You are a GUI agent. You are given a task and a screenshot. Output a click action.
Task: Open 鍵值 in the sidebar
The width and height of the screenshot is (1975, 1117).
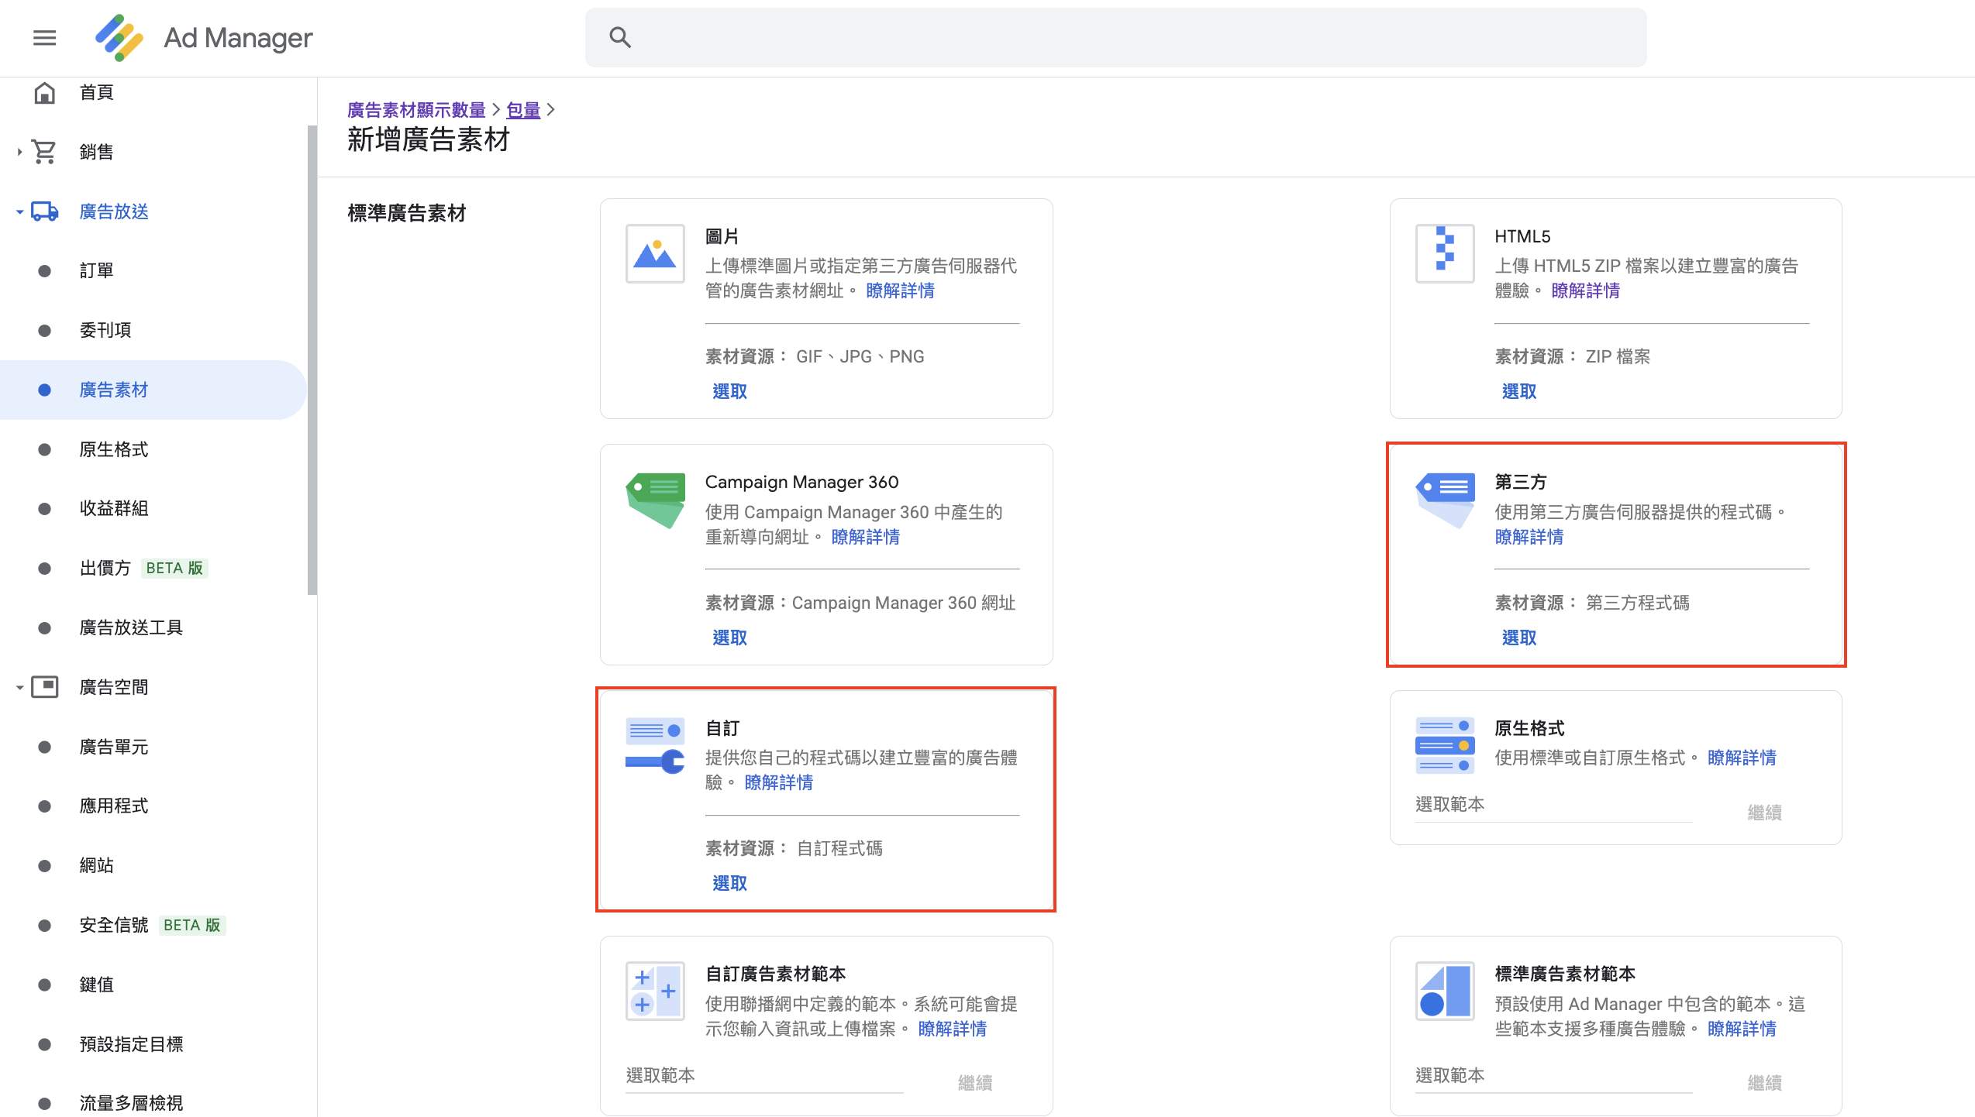(x=153, y=985)
